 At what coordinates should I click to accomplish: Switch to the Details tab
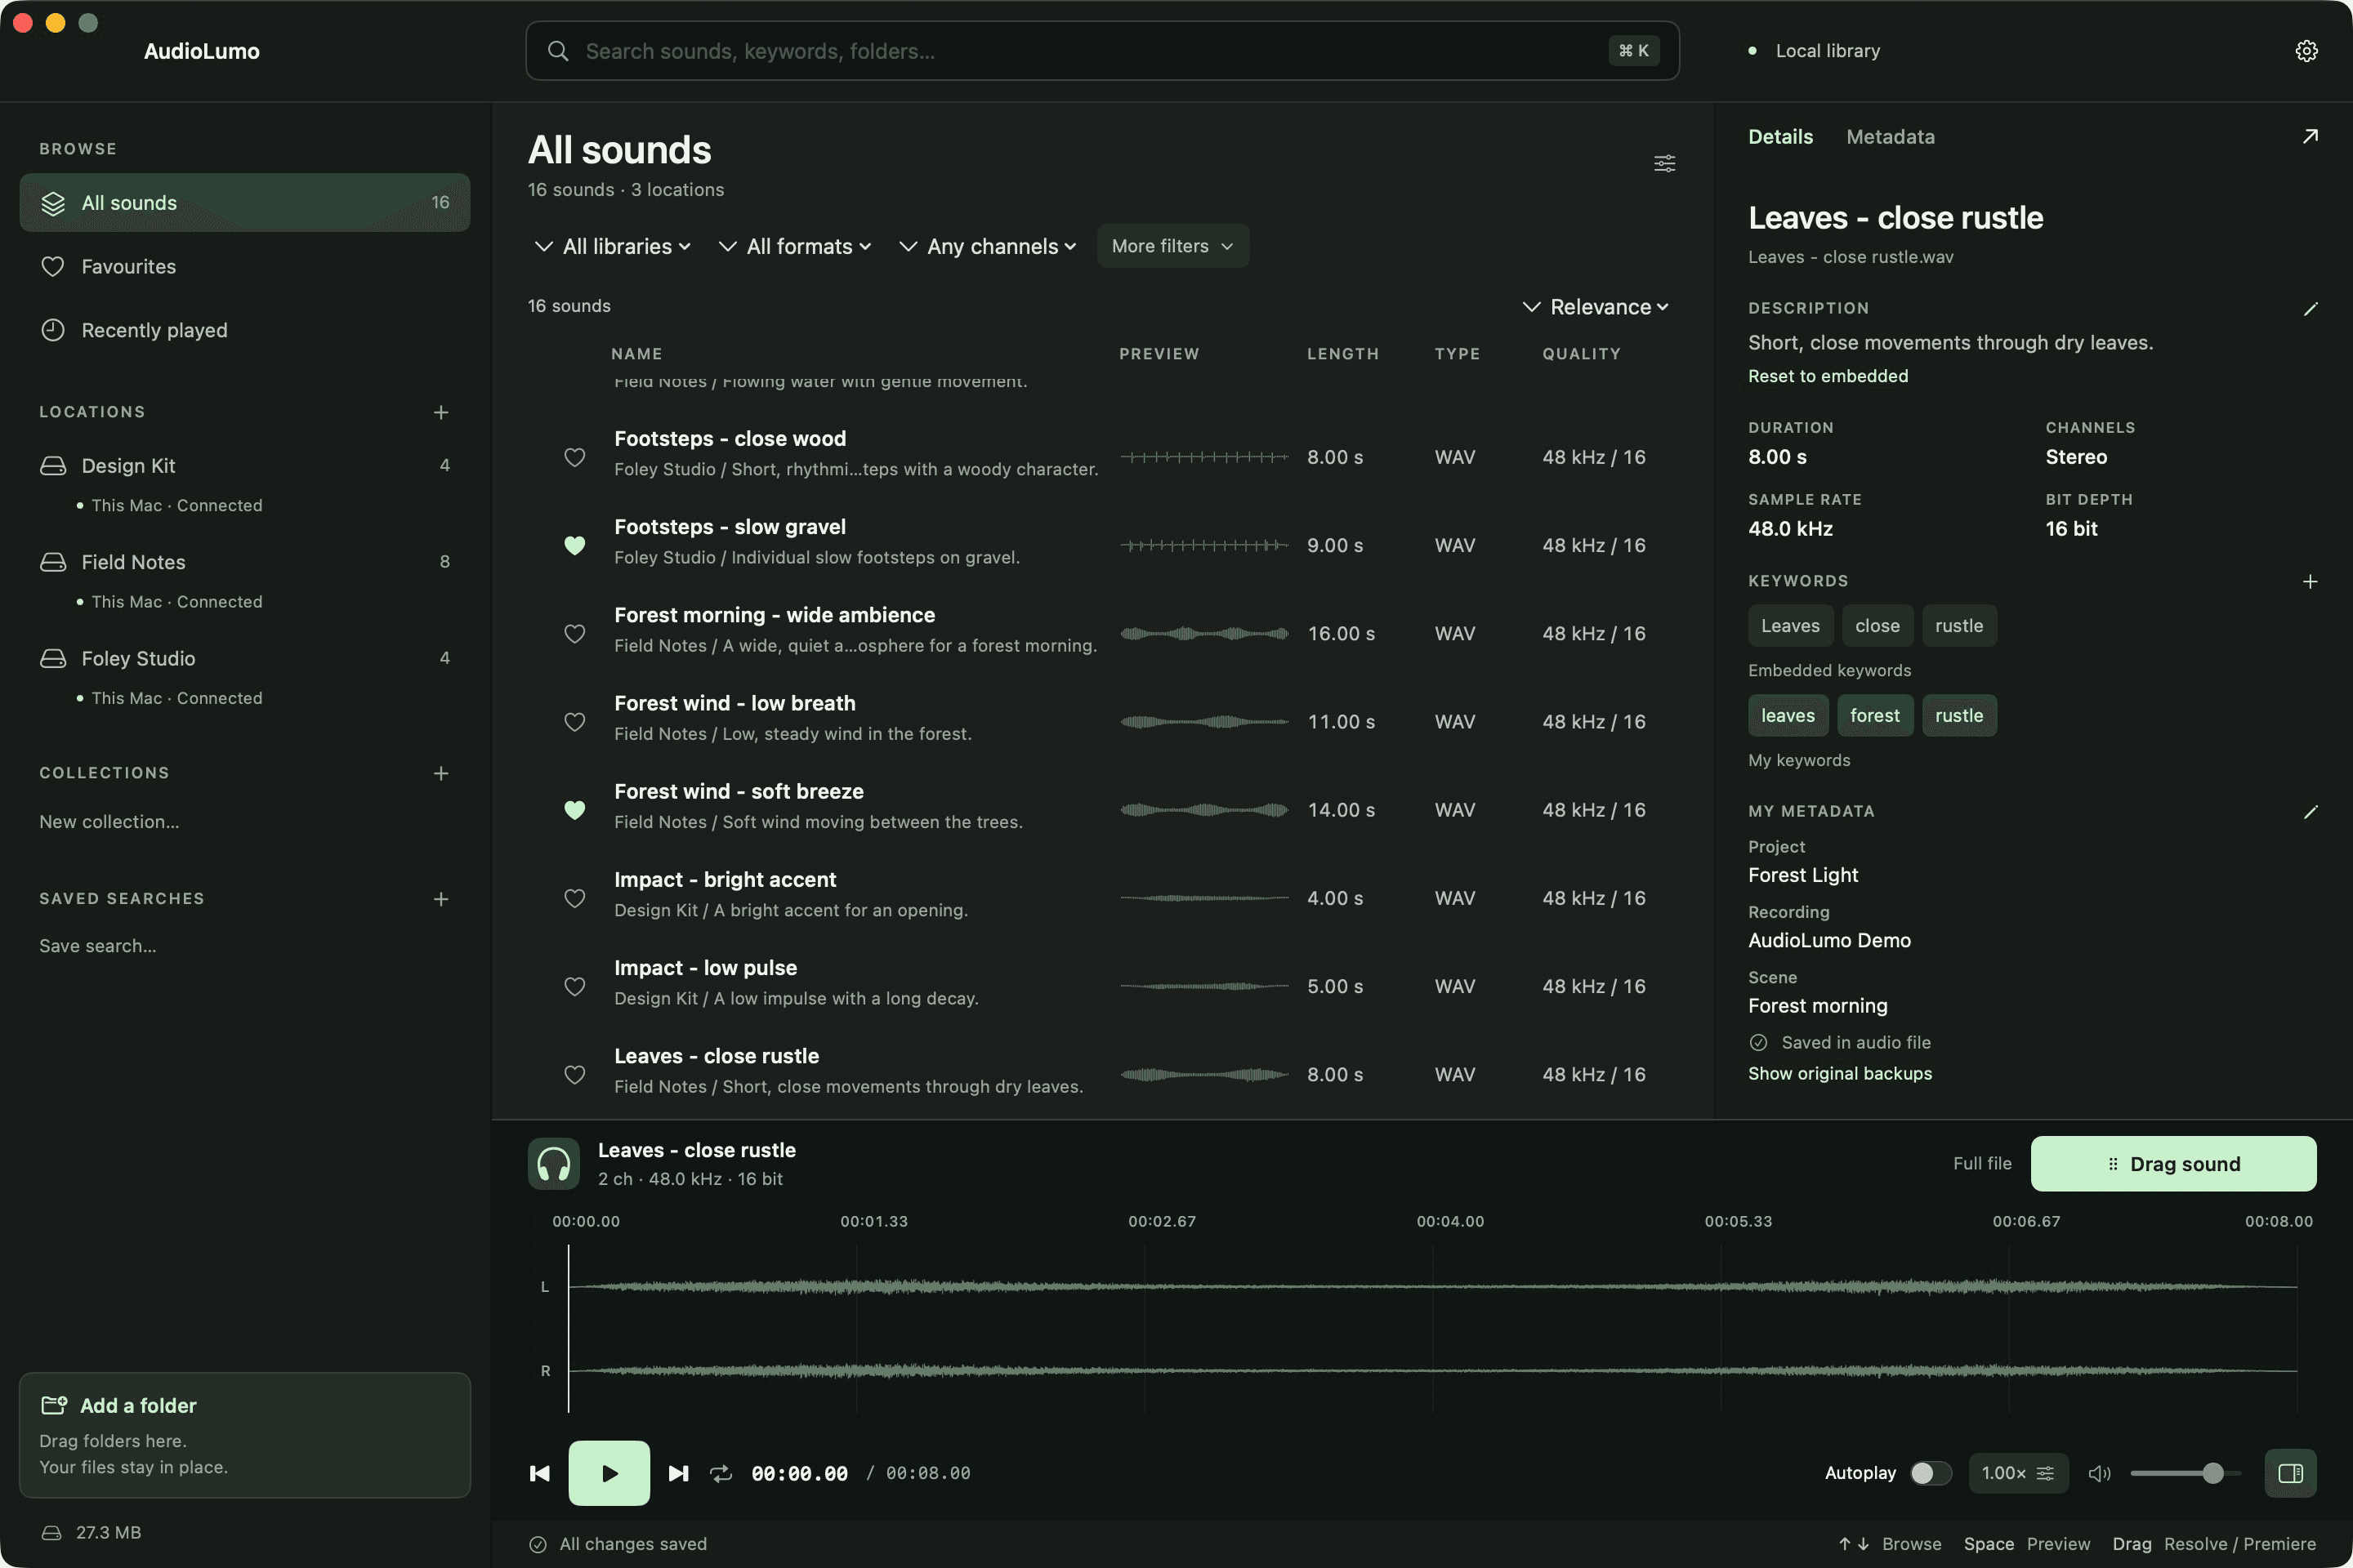[1779, 136]
